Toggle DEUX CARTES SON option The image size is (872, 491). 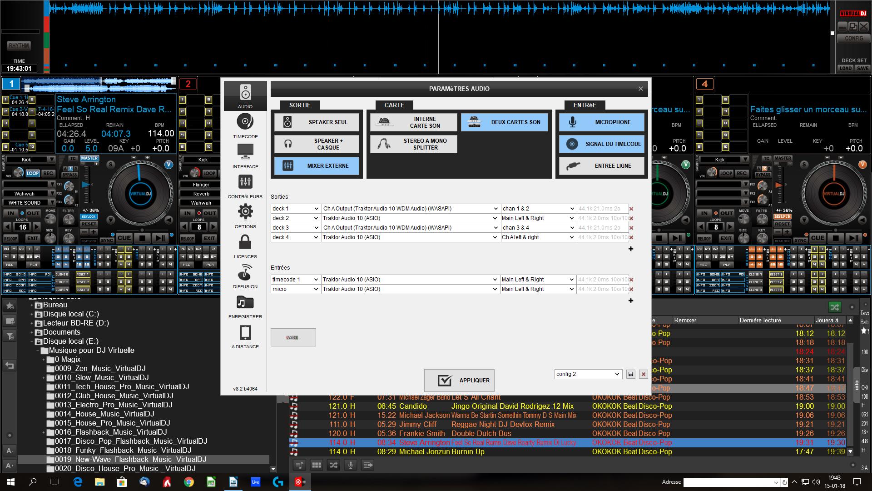pos(505,122)
